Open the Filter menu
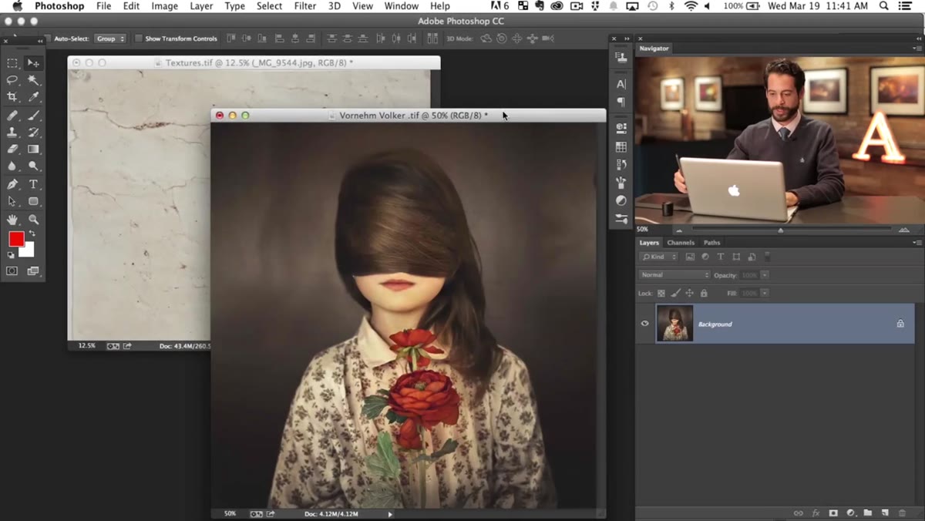The image size is (925, 521). point(305,6)
